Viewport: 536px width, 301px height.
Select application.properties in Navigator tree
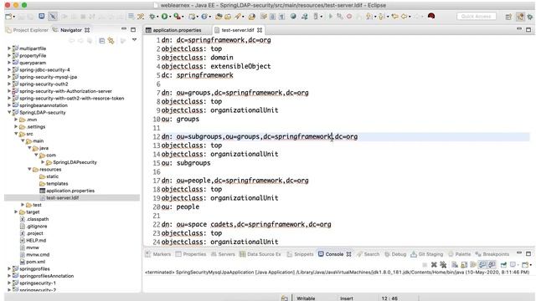(70, 191)
